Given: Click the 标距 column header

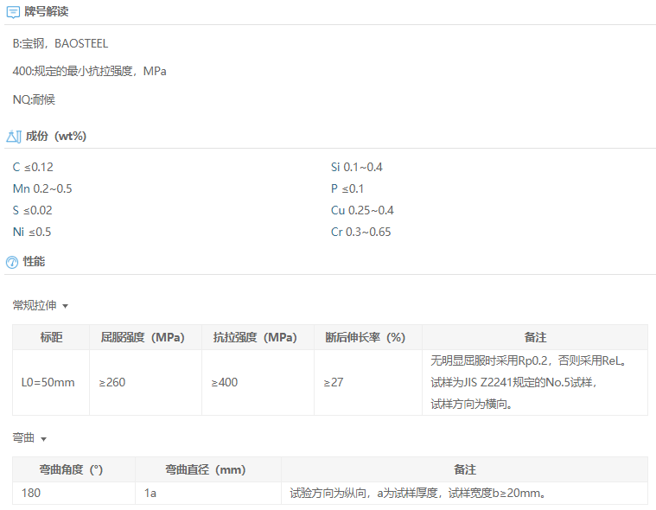Looking at the screenshot, I should pyautogui.click(x=51, y=337).
